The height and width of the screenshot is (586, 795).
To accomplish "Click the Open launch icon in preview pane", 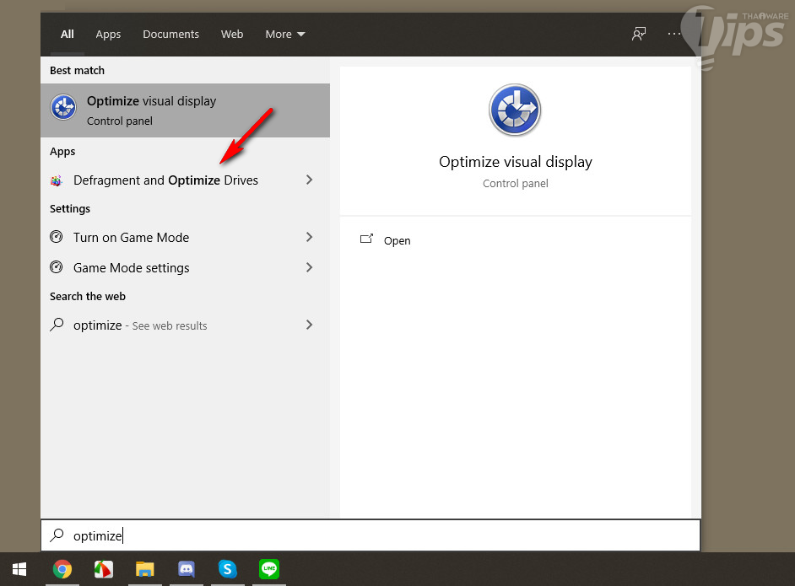I will (366, 239).
